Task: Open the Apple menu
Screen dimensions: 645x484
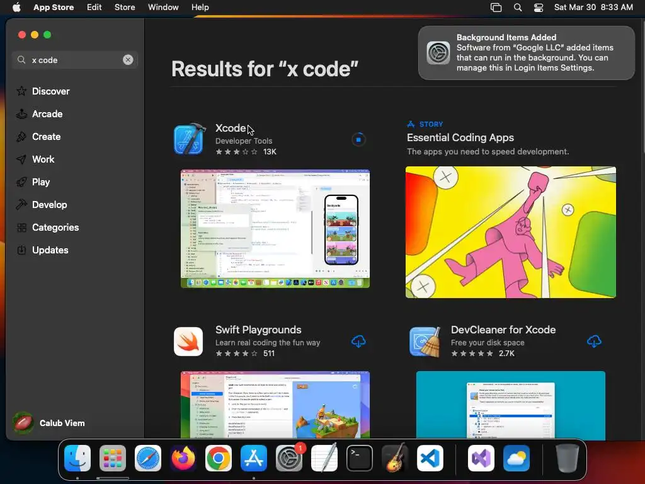Action: [16, 7]
